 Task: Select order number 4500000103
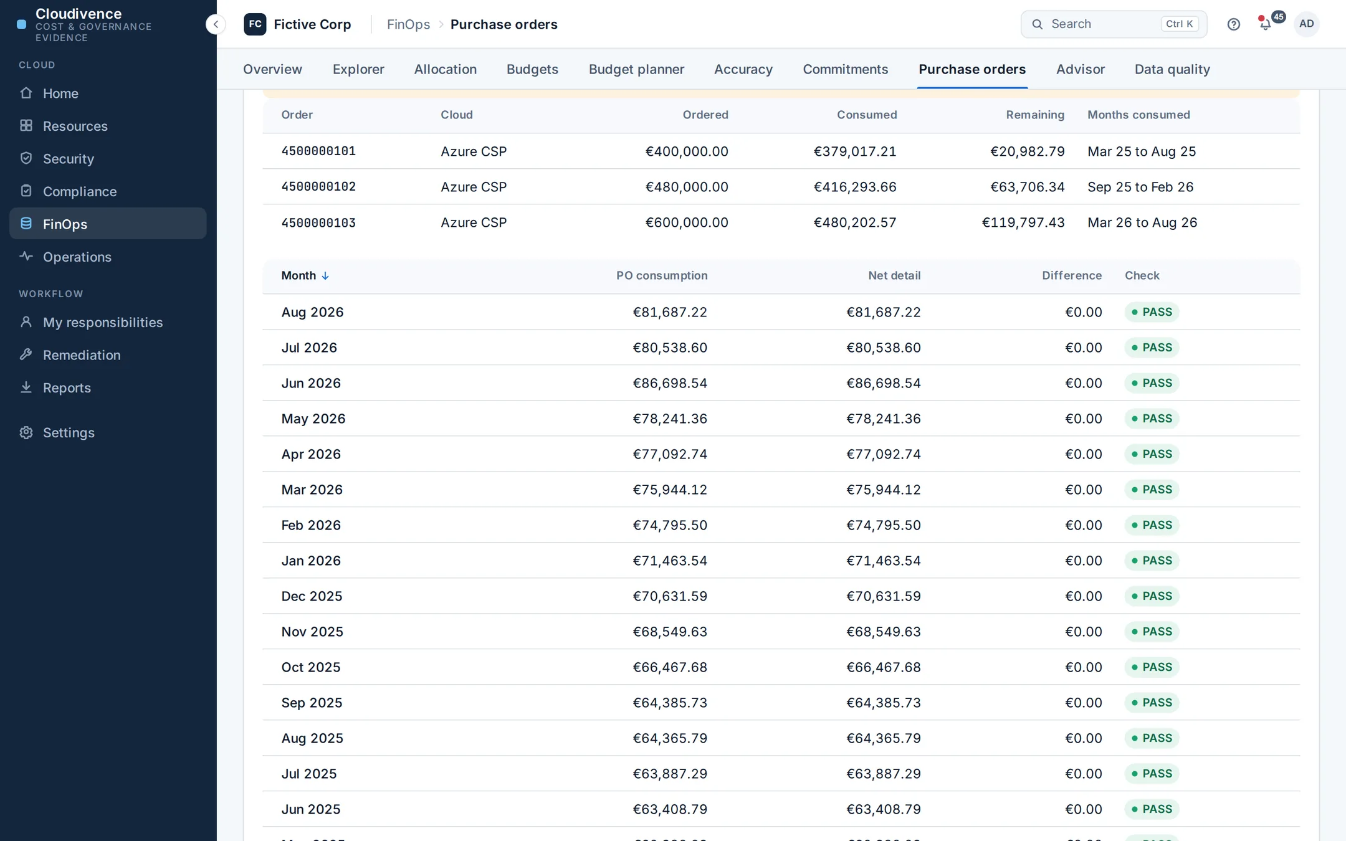pyautogui.click(x=318, y=222)
